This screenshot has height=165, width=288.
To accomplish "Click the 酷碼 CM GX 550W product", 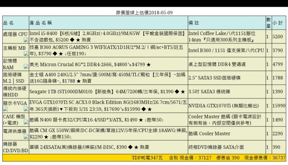I will click(108, 134).
